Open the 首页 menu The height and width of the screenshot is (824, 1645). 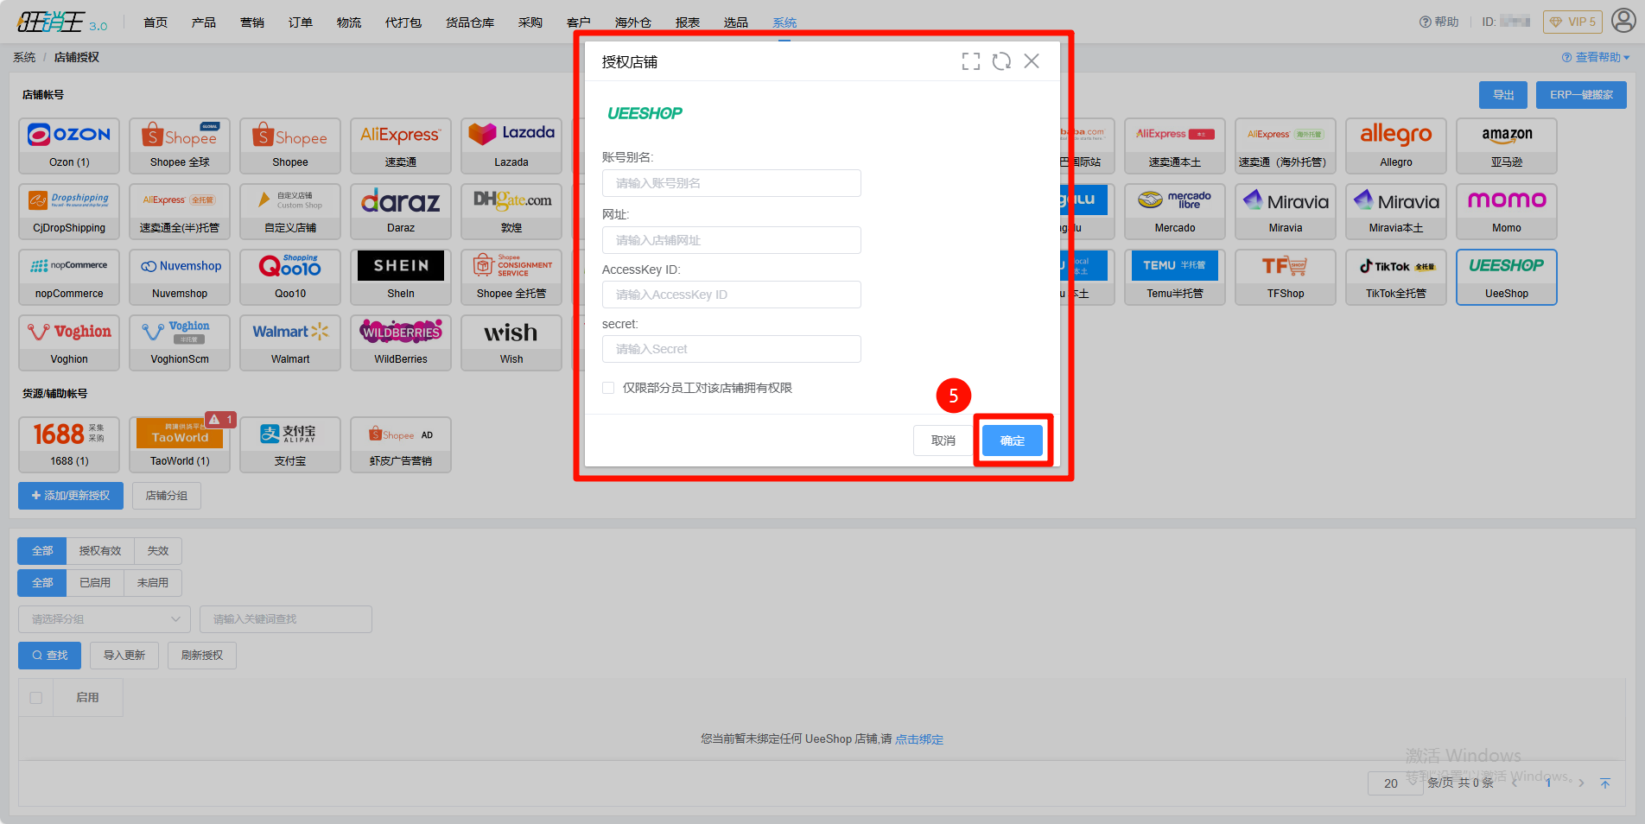coord(156,22)
